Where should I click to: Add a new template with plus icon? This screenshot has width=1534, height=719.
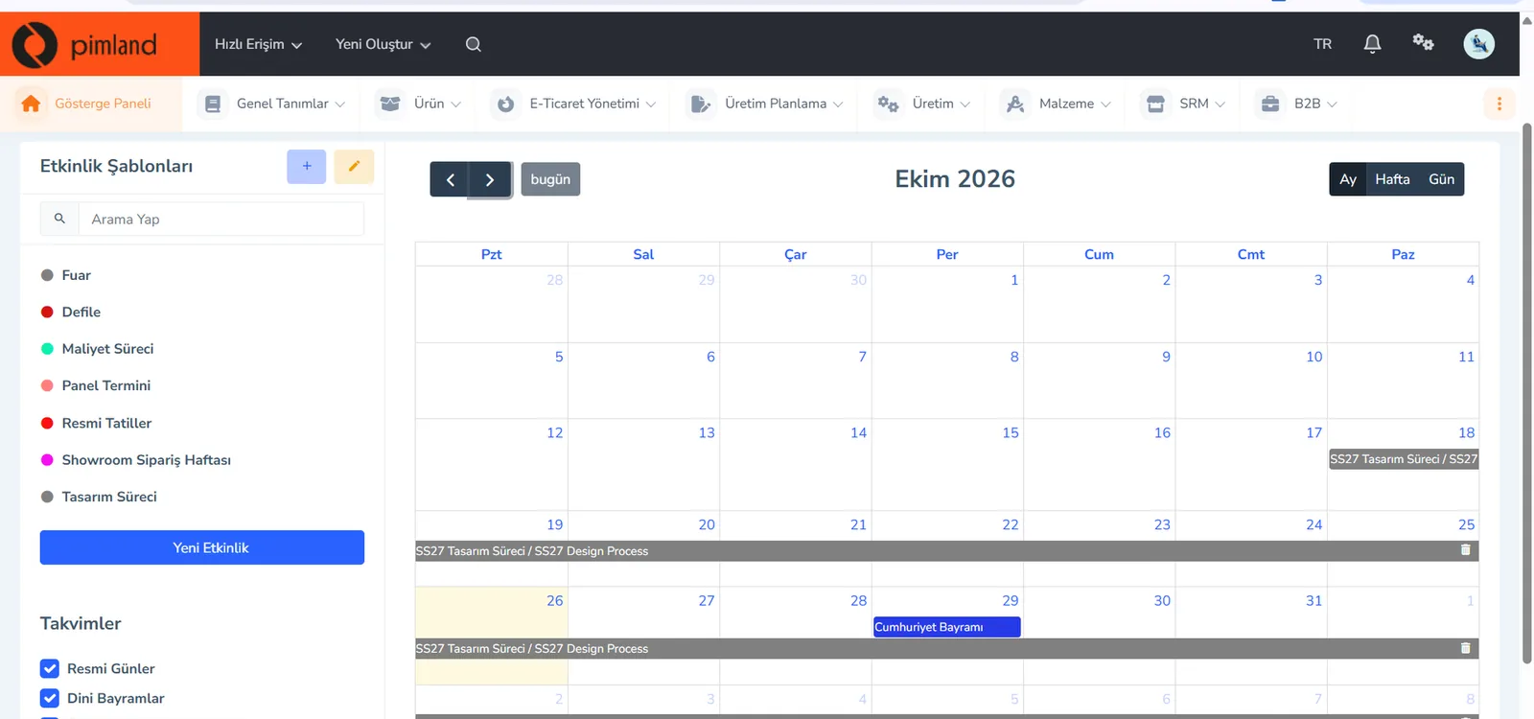(307, 167)
